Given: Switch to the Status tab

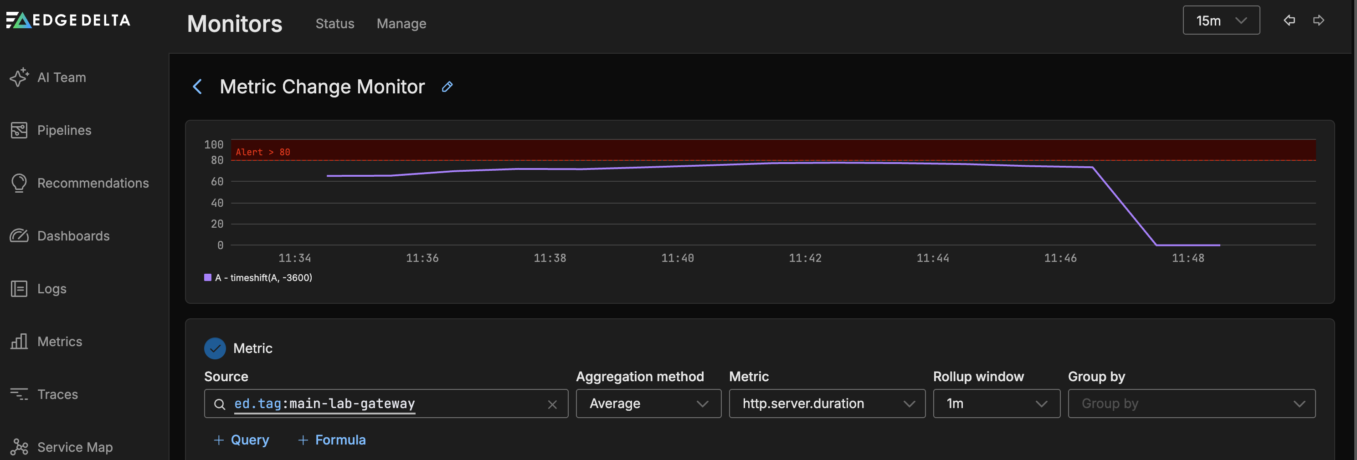Looking at the screenshot, I should 334,24.
